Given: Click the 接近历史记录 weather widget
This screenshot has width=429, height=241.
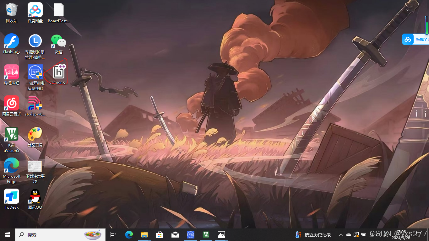Looking at the screenshot, I should tap(313, 235).
